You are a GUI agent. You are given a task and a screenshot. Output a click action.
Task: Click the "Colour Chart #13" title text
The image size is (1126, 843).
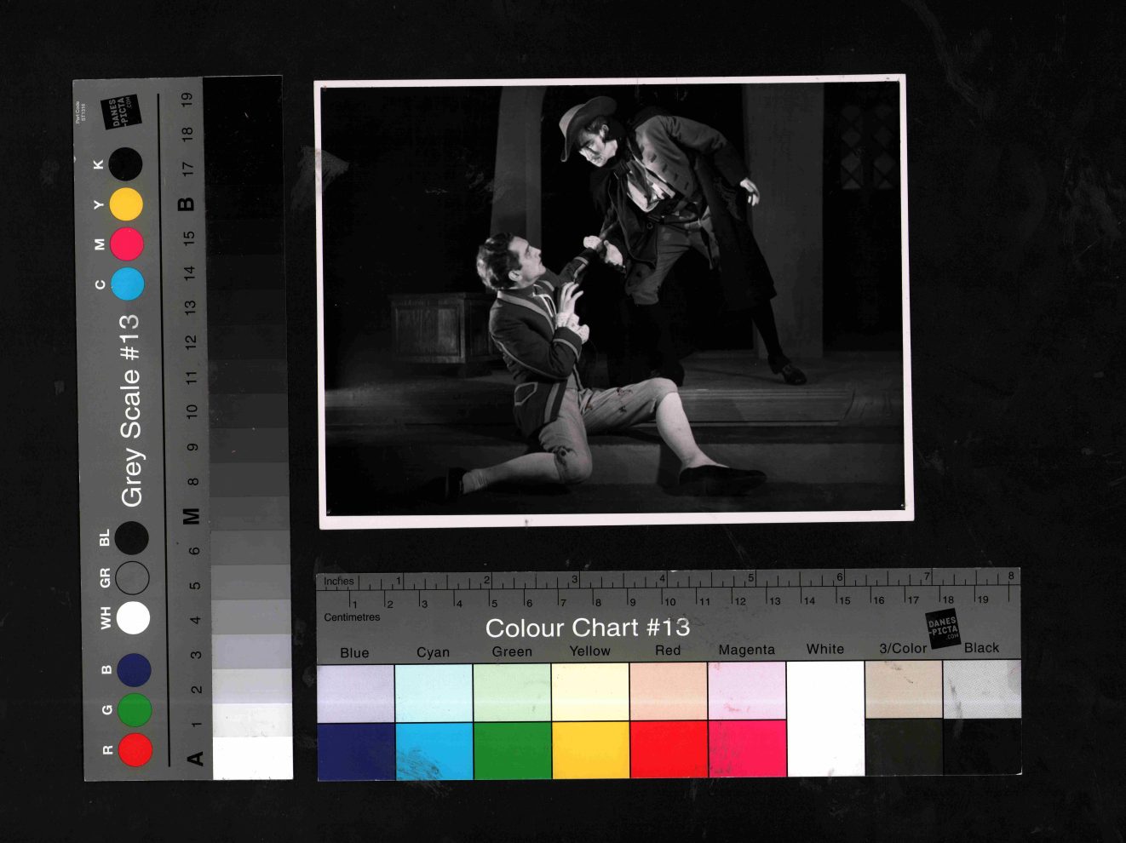click(587, 628)
